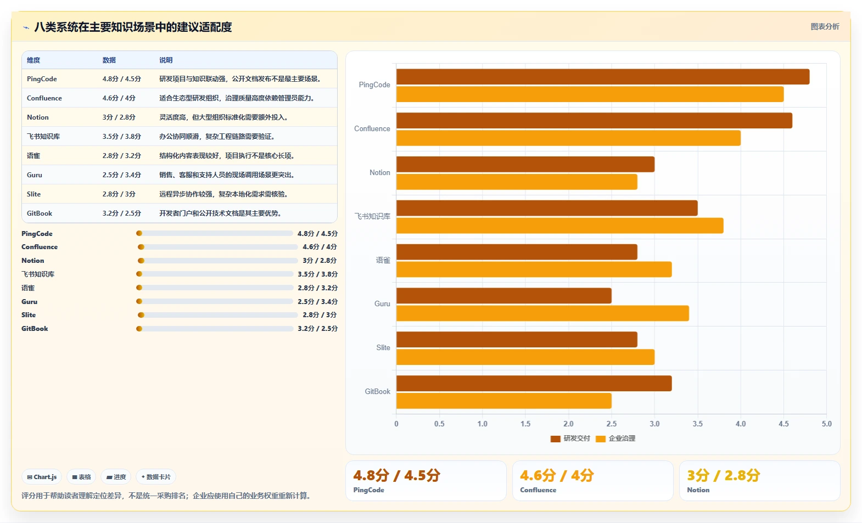Click the chart y-axis label 飞书知识库

pyautogui.click(x=372, y=217)
